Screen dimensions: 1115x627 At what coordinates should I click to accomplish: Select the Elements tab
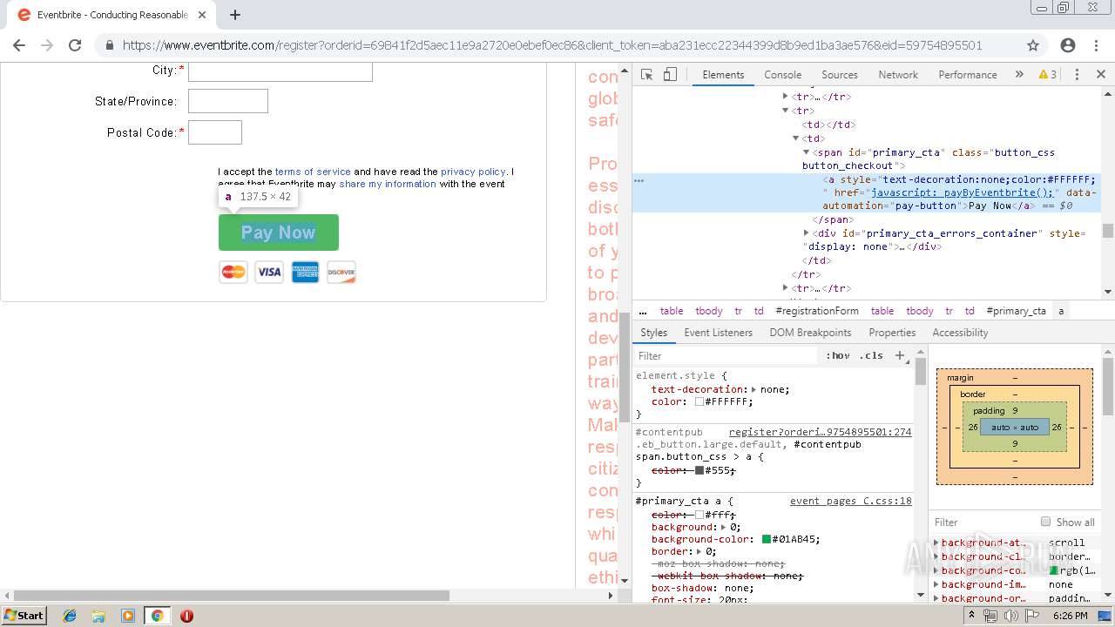pyautogui.click(x=723, y=75)
